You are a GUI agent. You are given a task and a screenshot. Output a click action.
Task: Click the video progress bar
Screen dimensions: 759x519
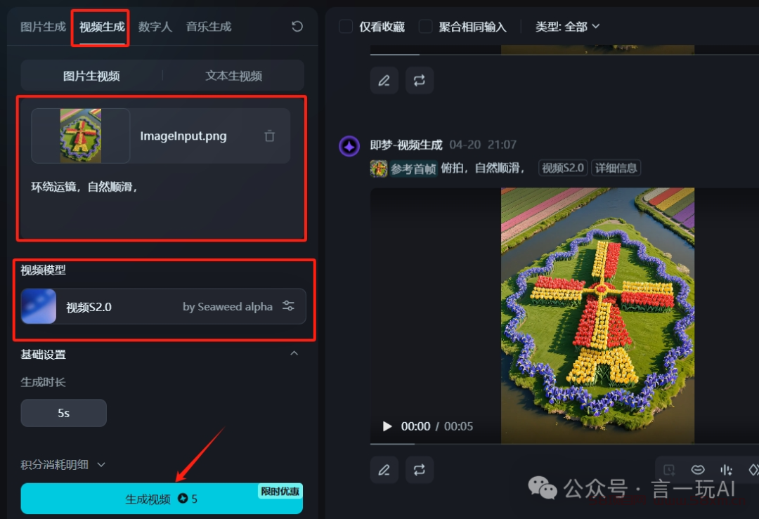coord(564,444)
